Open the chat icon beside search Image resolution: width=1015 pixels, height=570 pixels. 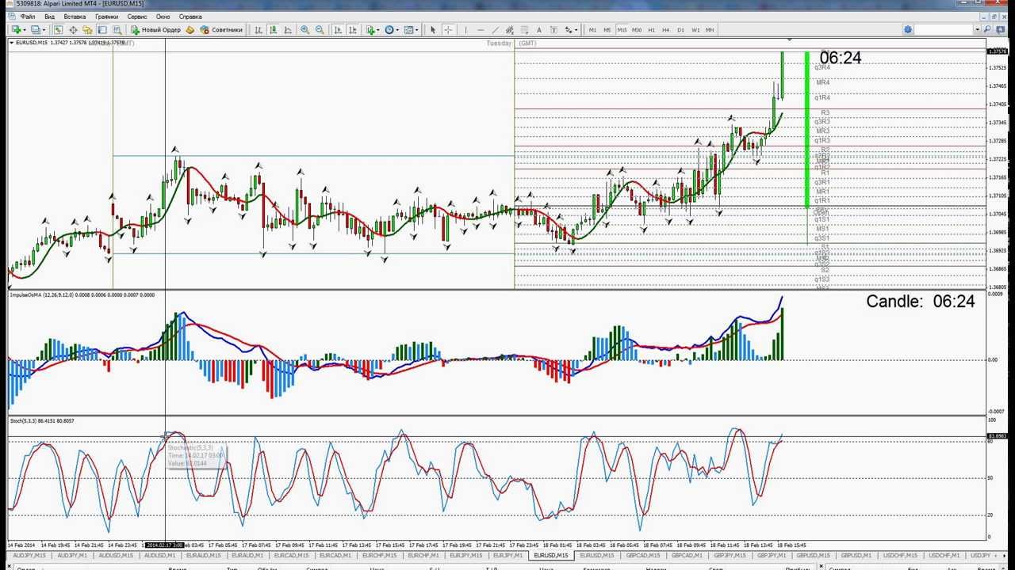1000,29
